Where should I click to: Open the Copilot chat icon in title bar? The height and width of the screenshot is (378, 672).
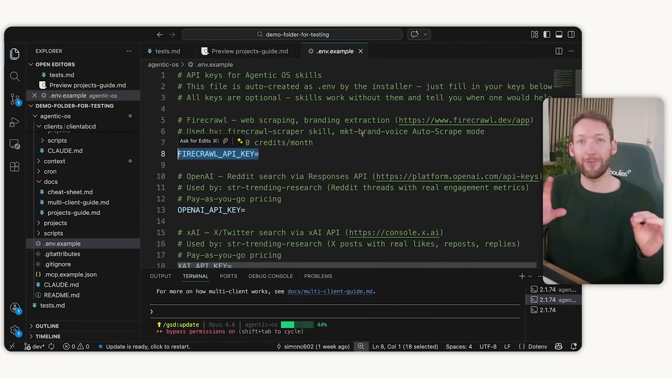[415, 34]
